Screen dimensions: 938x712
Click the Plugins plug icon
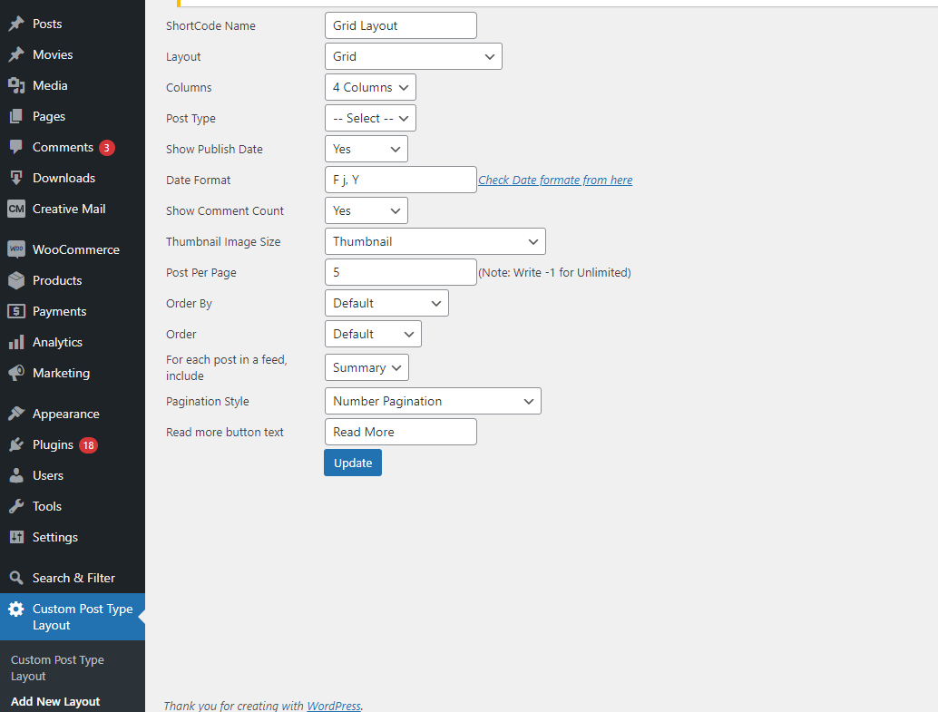point(16,444)
